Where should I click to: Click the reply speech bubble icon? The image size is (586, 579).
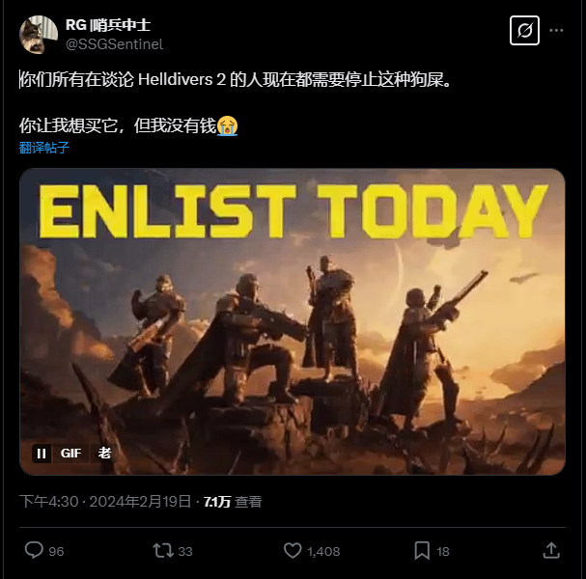[x=34, y=551]
